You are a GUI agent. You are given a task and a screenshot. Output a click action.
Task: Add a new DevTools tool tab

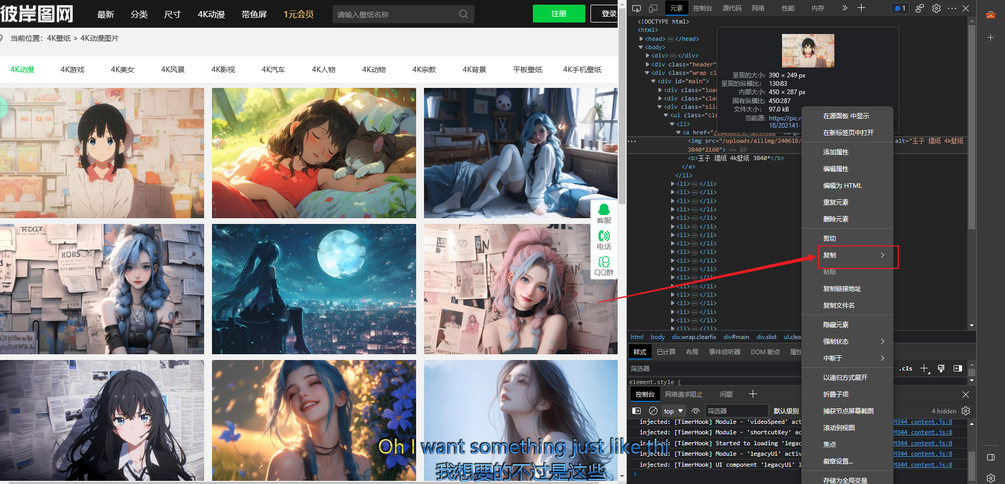click(861, 8)
